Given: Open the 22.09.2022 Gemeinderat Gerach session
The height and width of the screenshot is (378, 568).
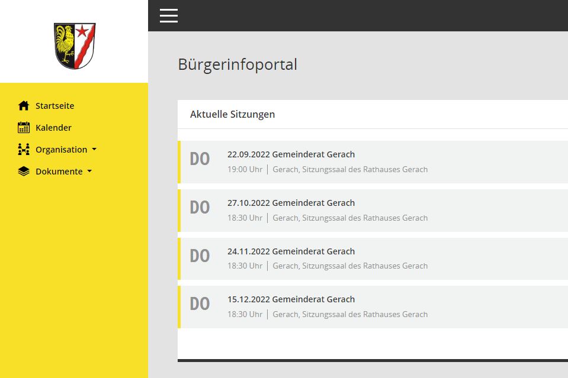Looking at the screenshot, I should point(291,154).
